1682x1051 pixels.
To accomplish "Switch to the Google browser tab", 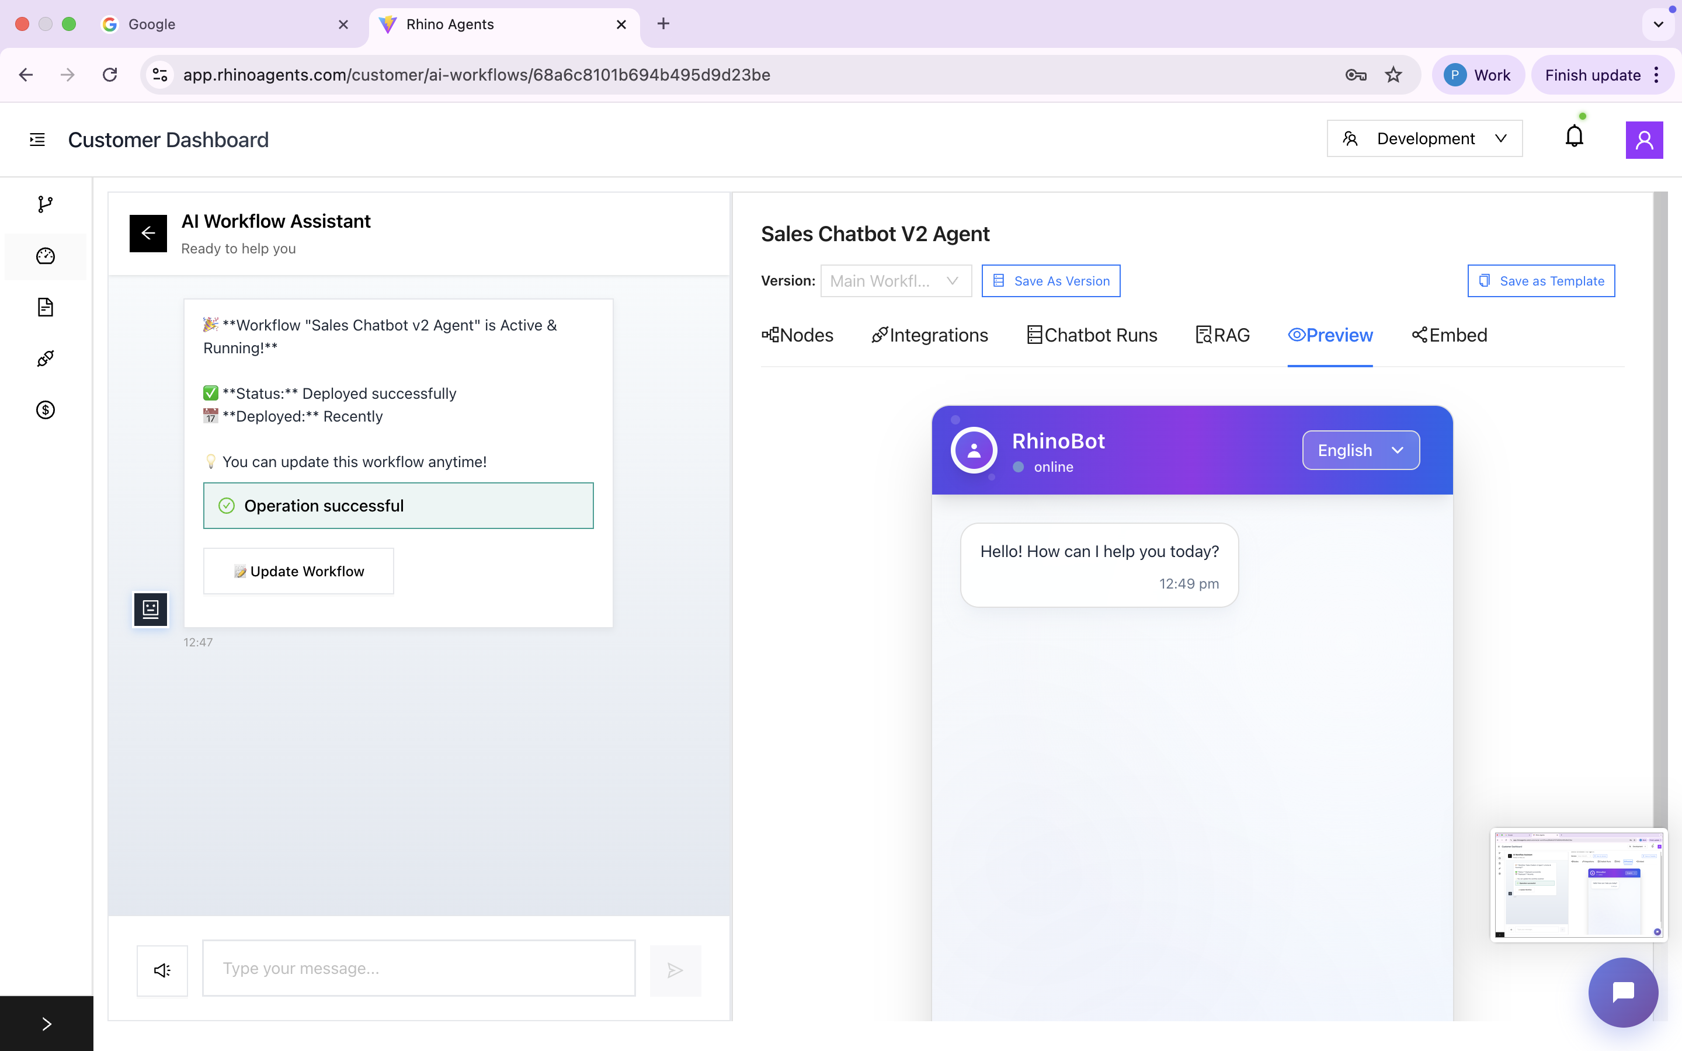I will click(x=226, y=25).
